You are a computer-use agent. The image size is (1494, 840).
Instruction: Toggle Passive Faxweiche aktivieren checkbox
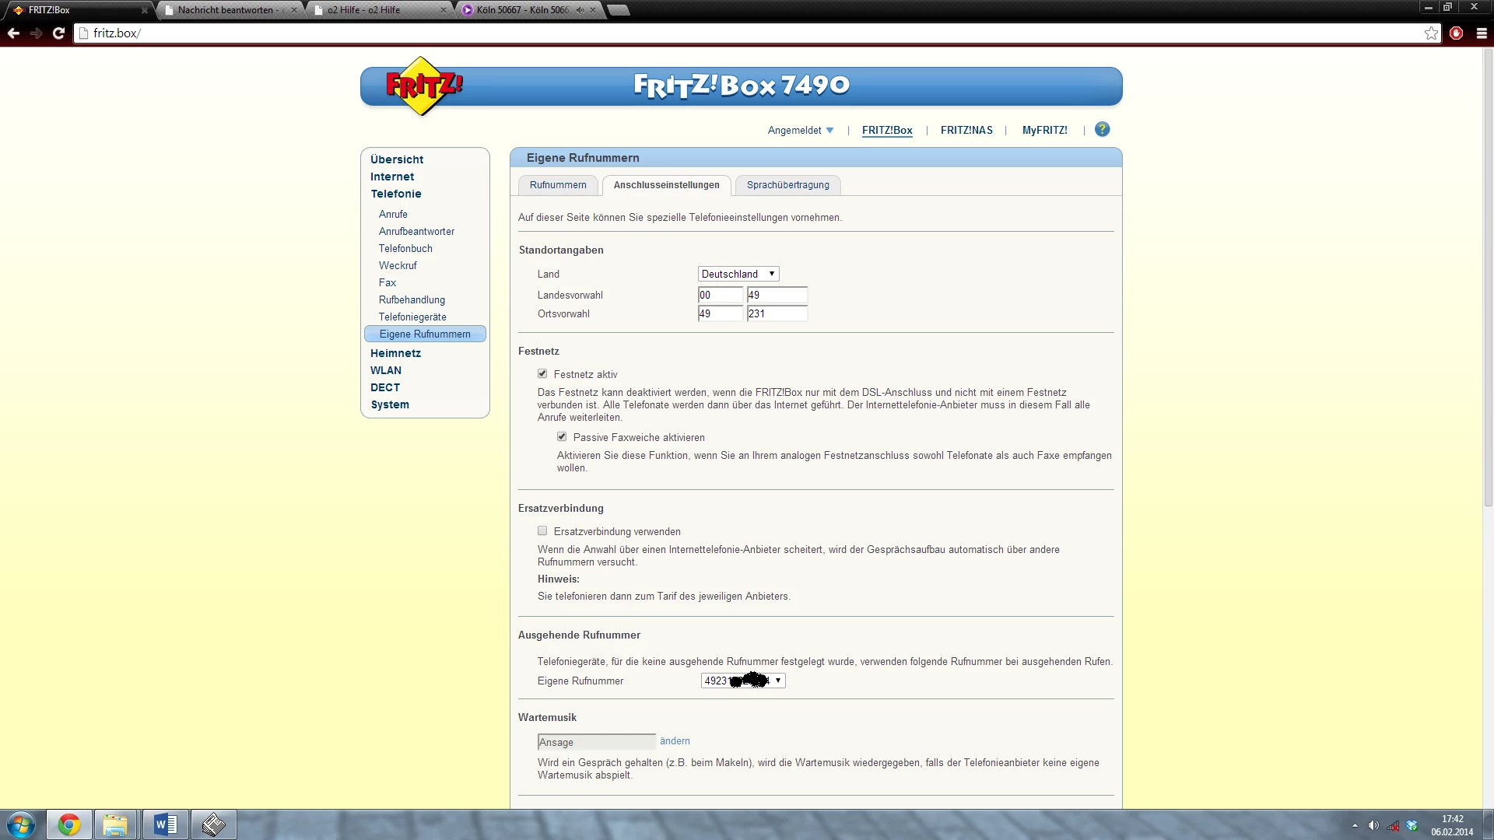pyautogui.click(x=562, y=437)
